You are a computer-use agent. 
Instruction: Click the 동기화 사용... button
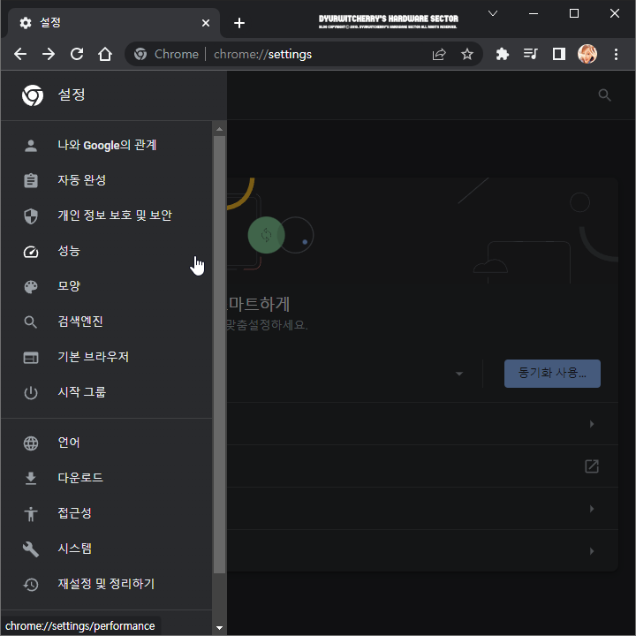[x=552, y=373]
